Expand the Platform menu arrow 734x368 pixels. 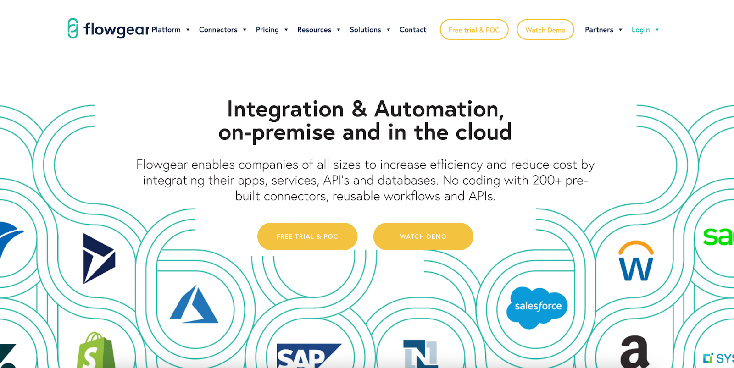(x=188, y=30)
